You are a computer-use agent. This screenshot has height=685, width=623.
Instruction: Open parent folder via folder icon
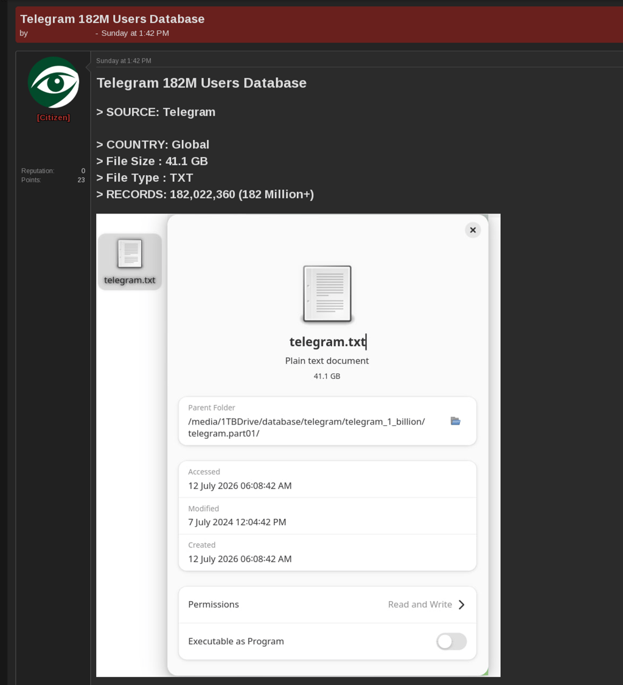455,421
